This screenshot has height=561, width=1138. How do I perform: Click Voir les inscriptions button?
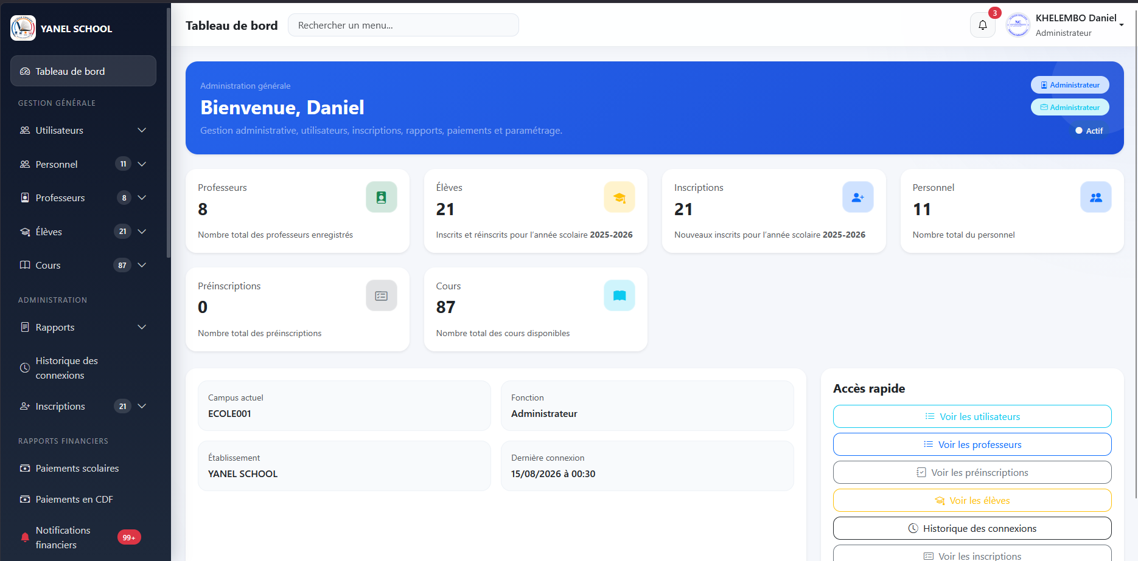pyautogui.click(x=972, y=554)
